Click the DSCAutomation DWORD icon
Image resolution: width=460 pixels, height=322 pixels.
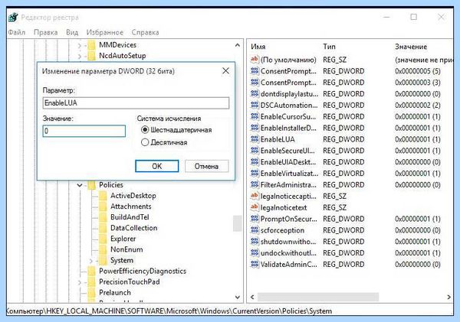click(x=255, y=105)
